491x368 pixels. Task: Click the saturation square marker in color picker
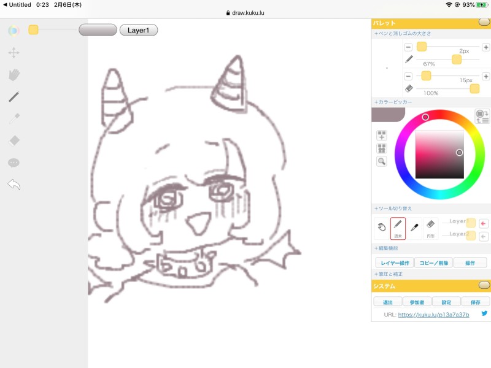(459, 152)
